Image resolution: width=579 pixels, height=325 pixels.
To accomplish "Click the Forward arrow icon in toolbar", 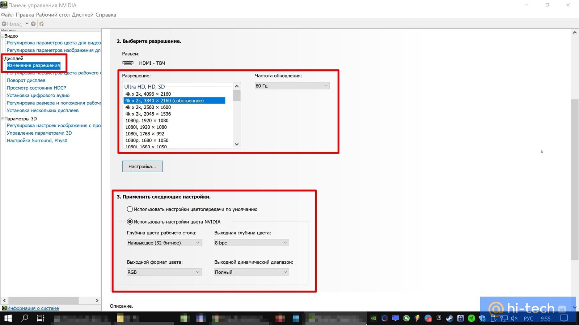I will (x=33, y=24).
